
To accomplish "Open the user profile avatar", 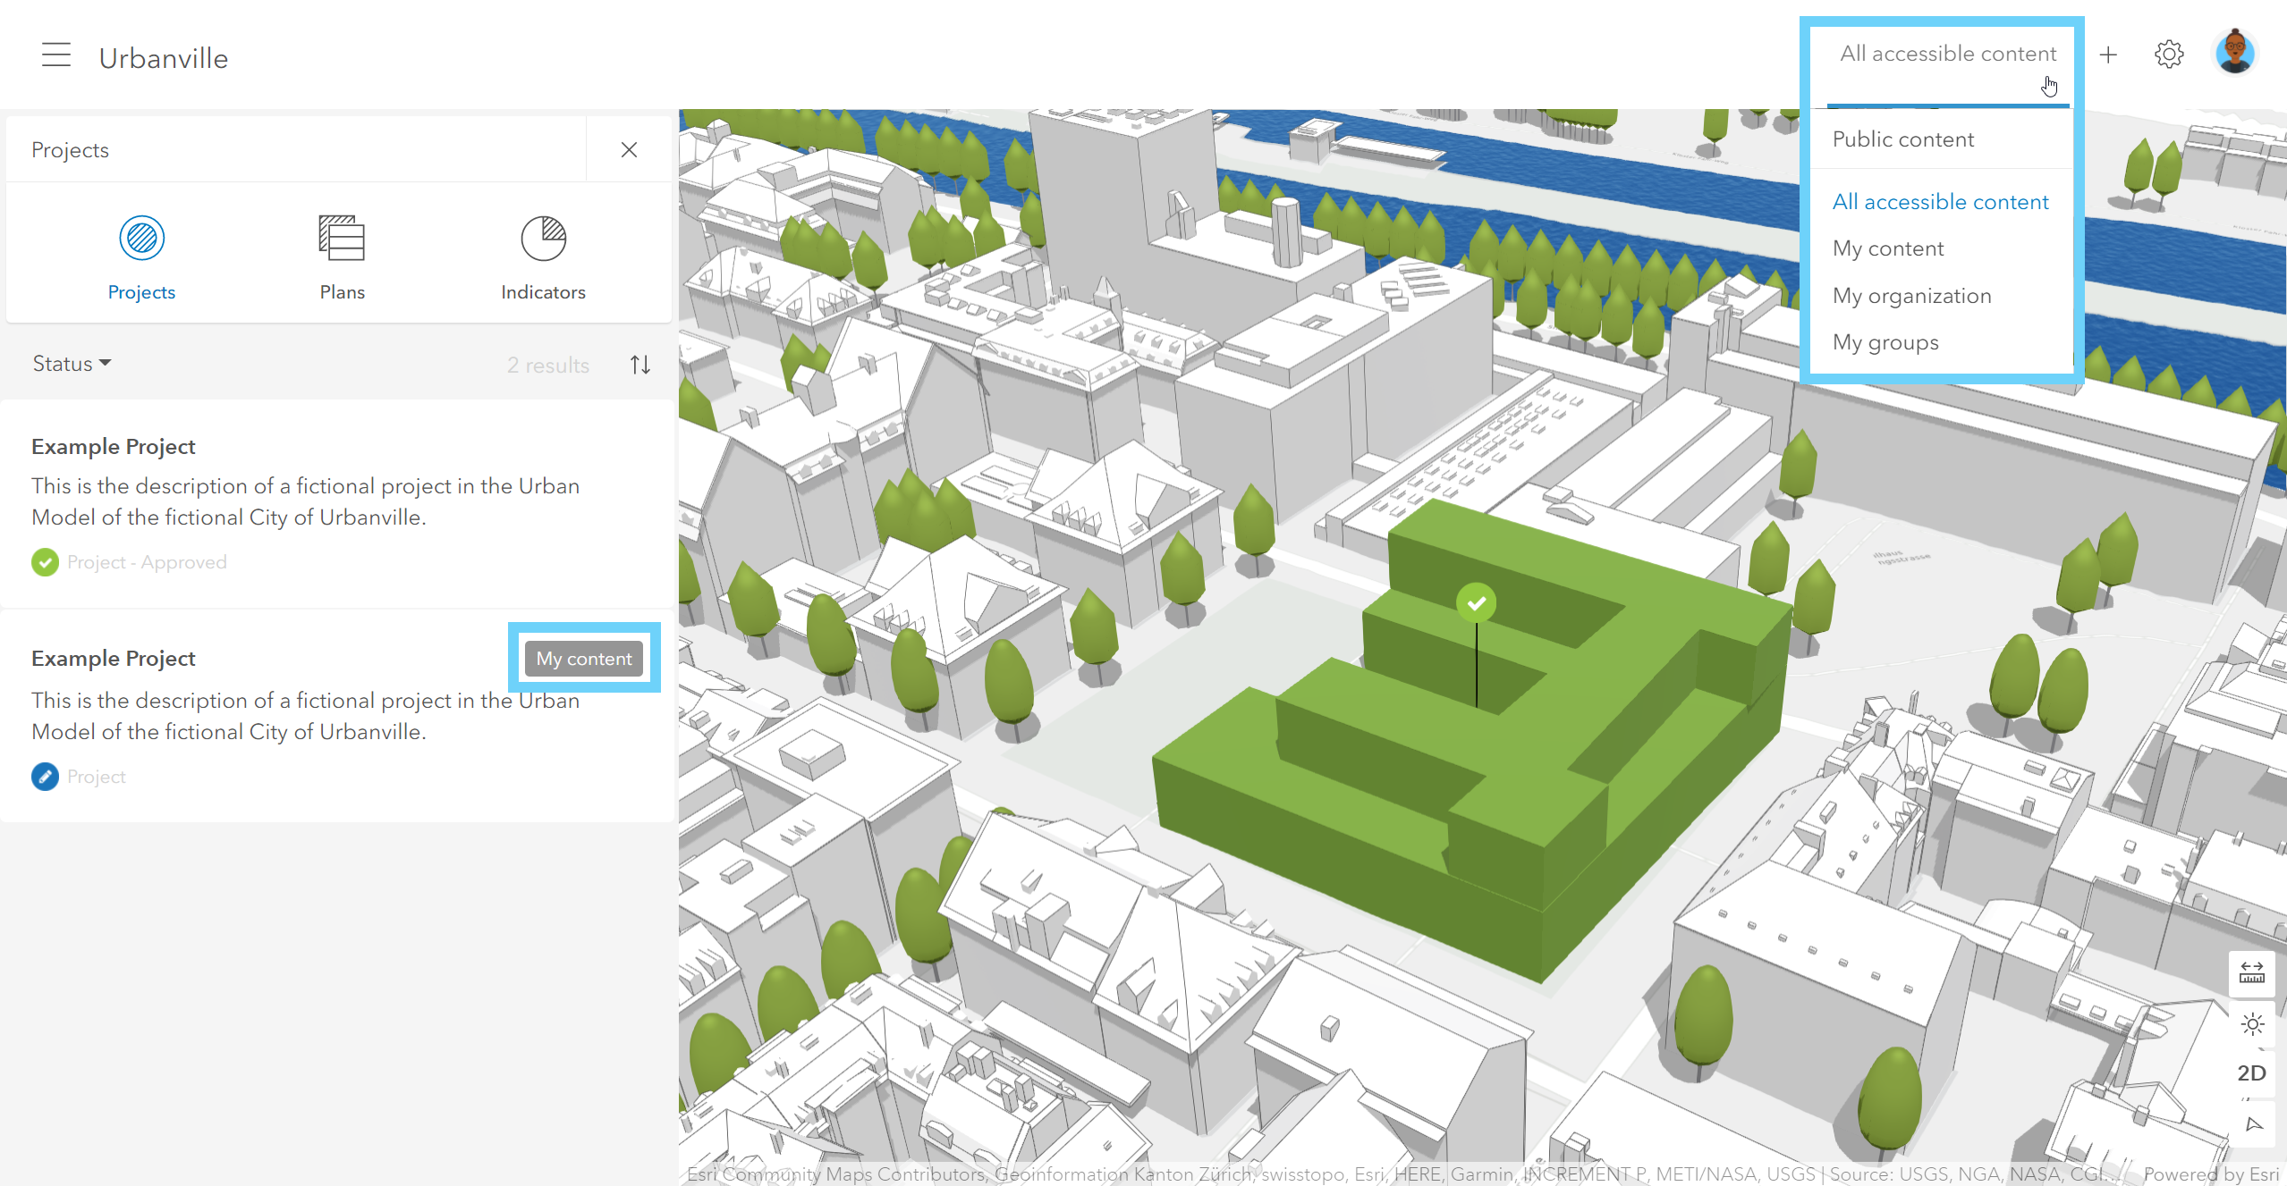I will pyautogui.click(x=2234, y=54).
